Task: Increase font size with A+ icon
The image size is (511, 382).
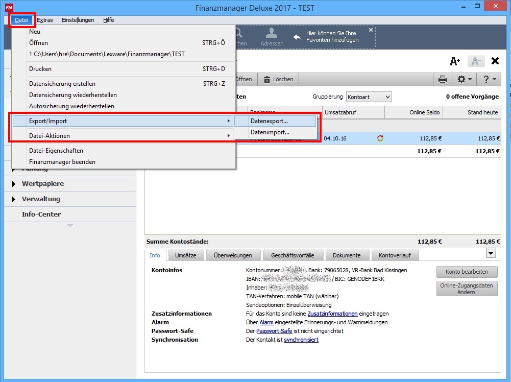Action: (455, 61)
